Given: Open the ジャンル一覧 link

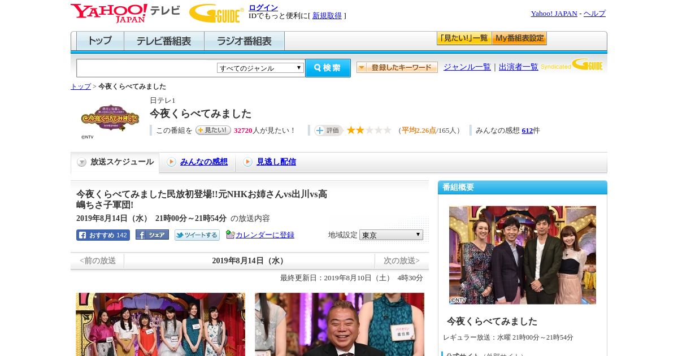Looking at the screenshot, I should [467, 67].
